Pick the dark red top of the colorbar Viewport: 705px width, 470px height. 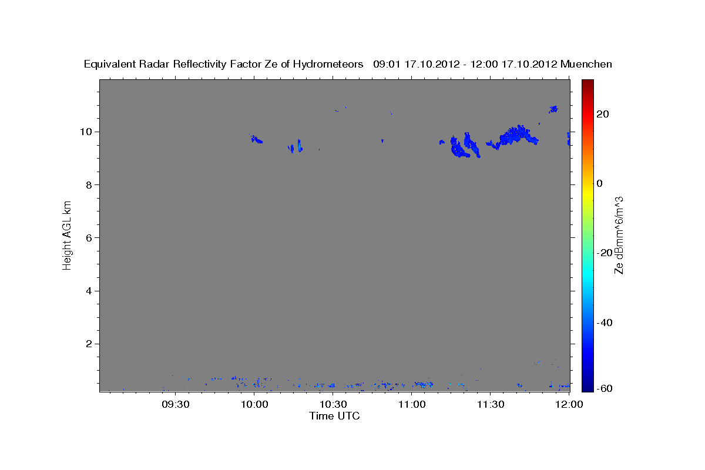coord(587,83)
